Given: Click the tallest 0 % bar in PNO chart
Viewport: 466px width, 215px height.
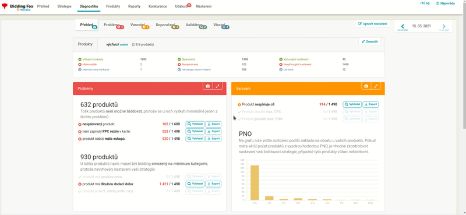Looking at the screenshot, I should (255, 182).
